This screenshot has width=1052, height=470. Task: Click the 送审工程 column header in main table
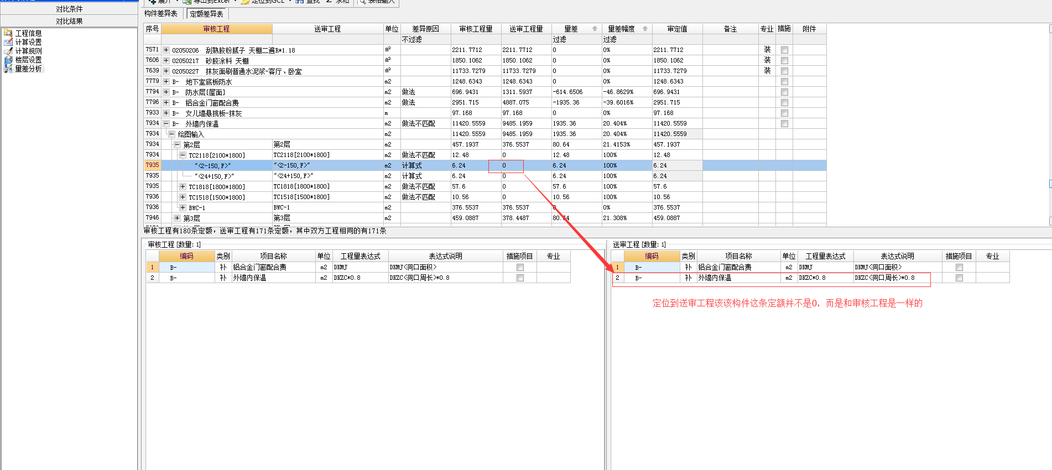pos(327,29)
